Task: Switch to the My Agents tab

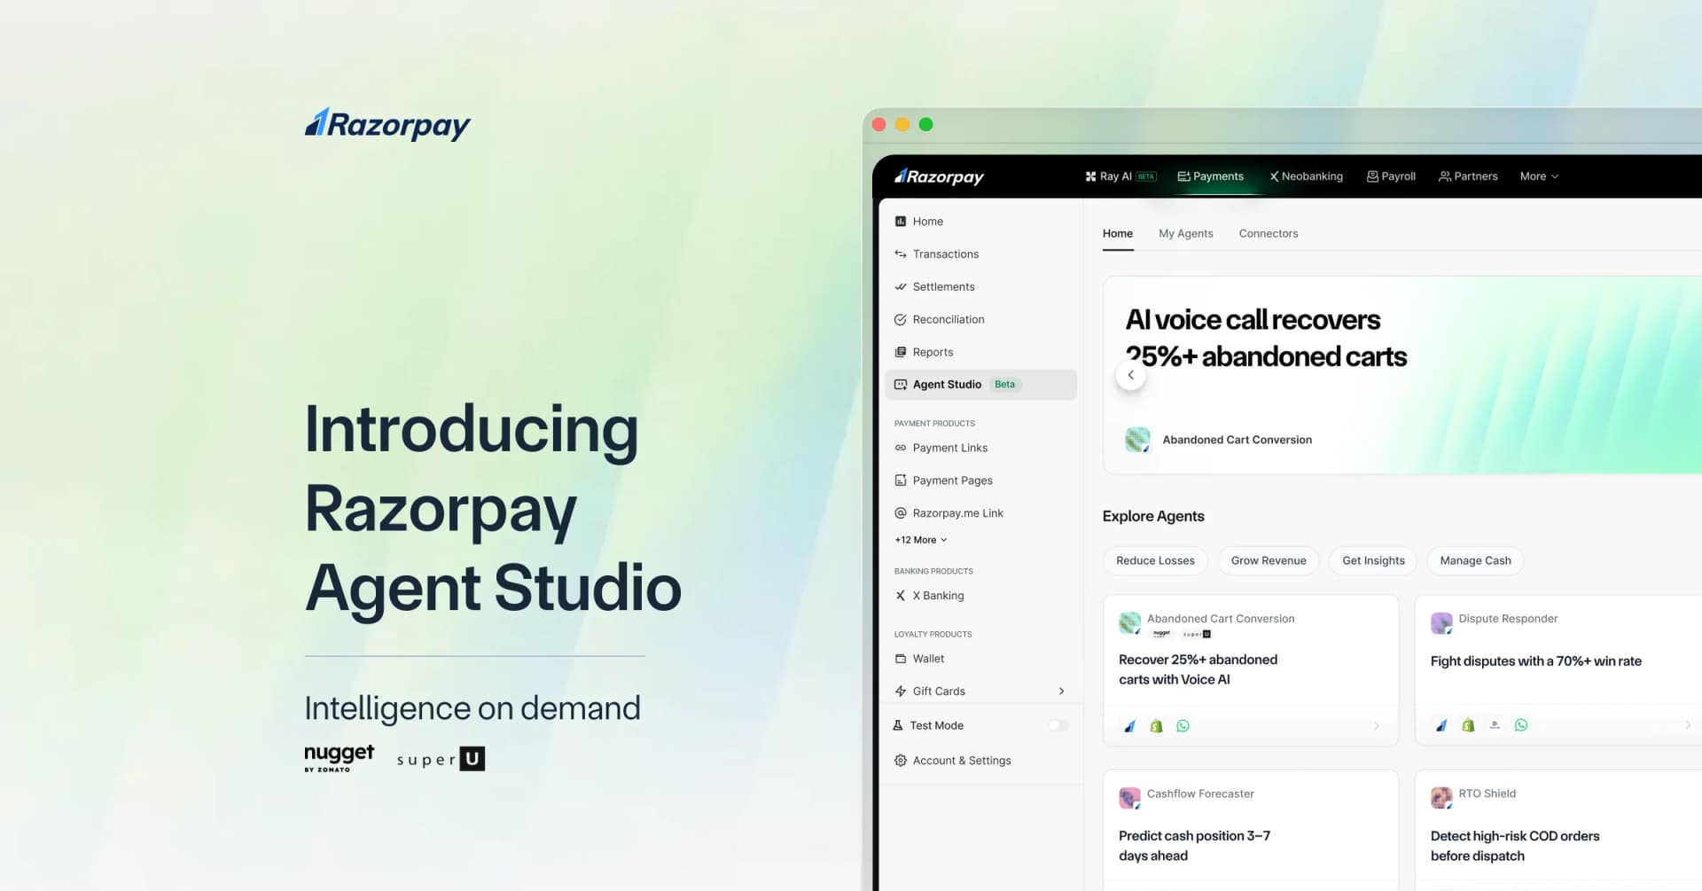Action: click(1185, 233)
